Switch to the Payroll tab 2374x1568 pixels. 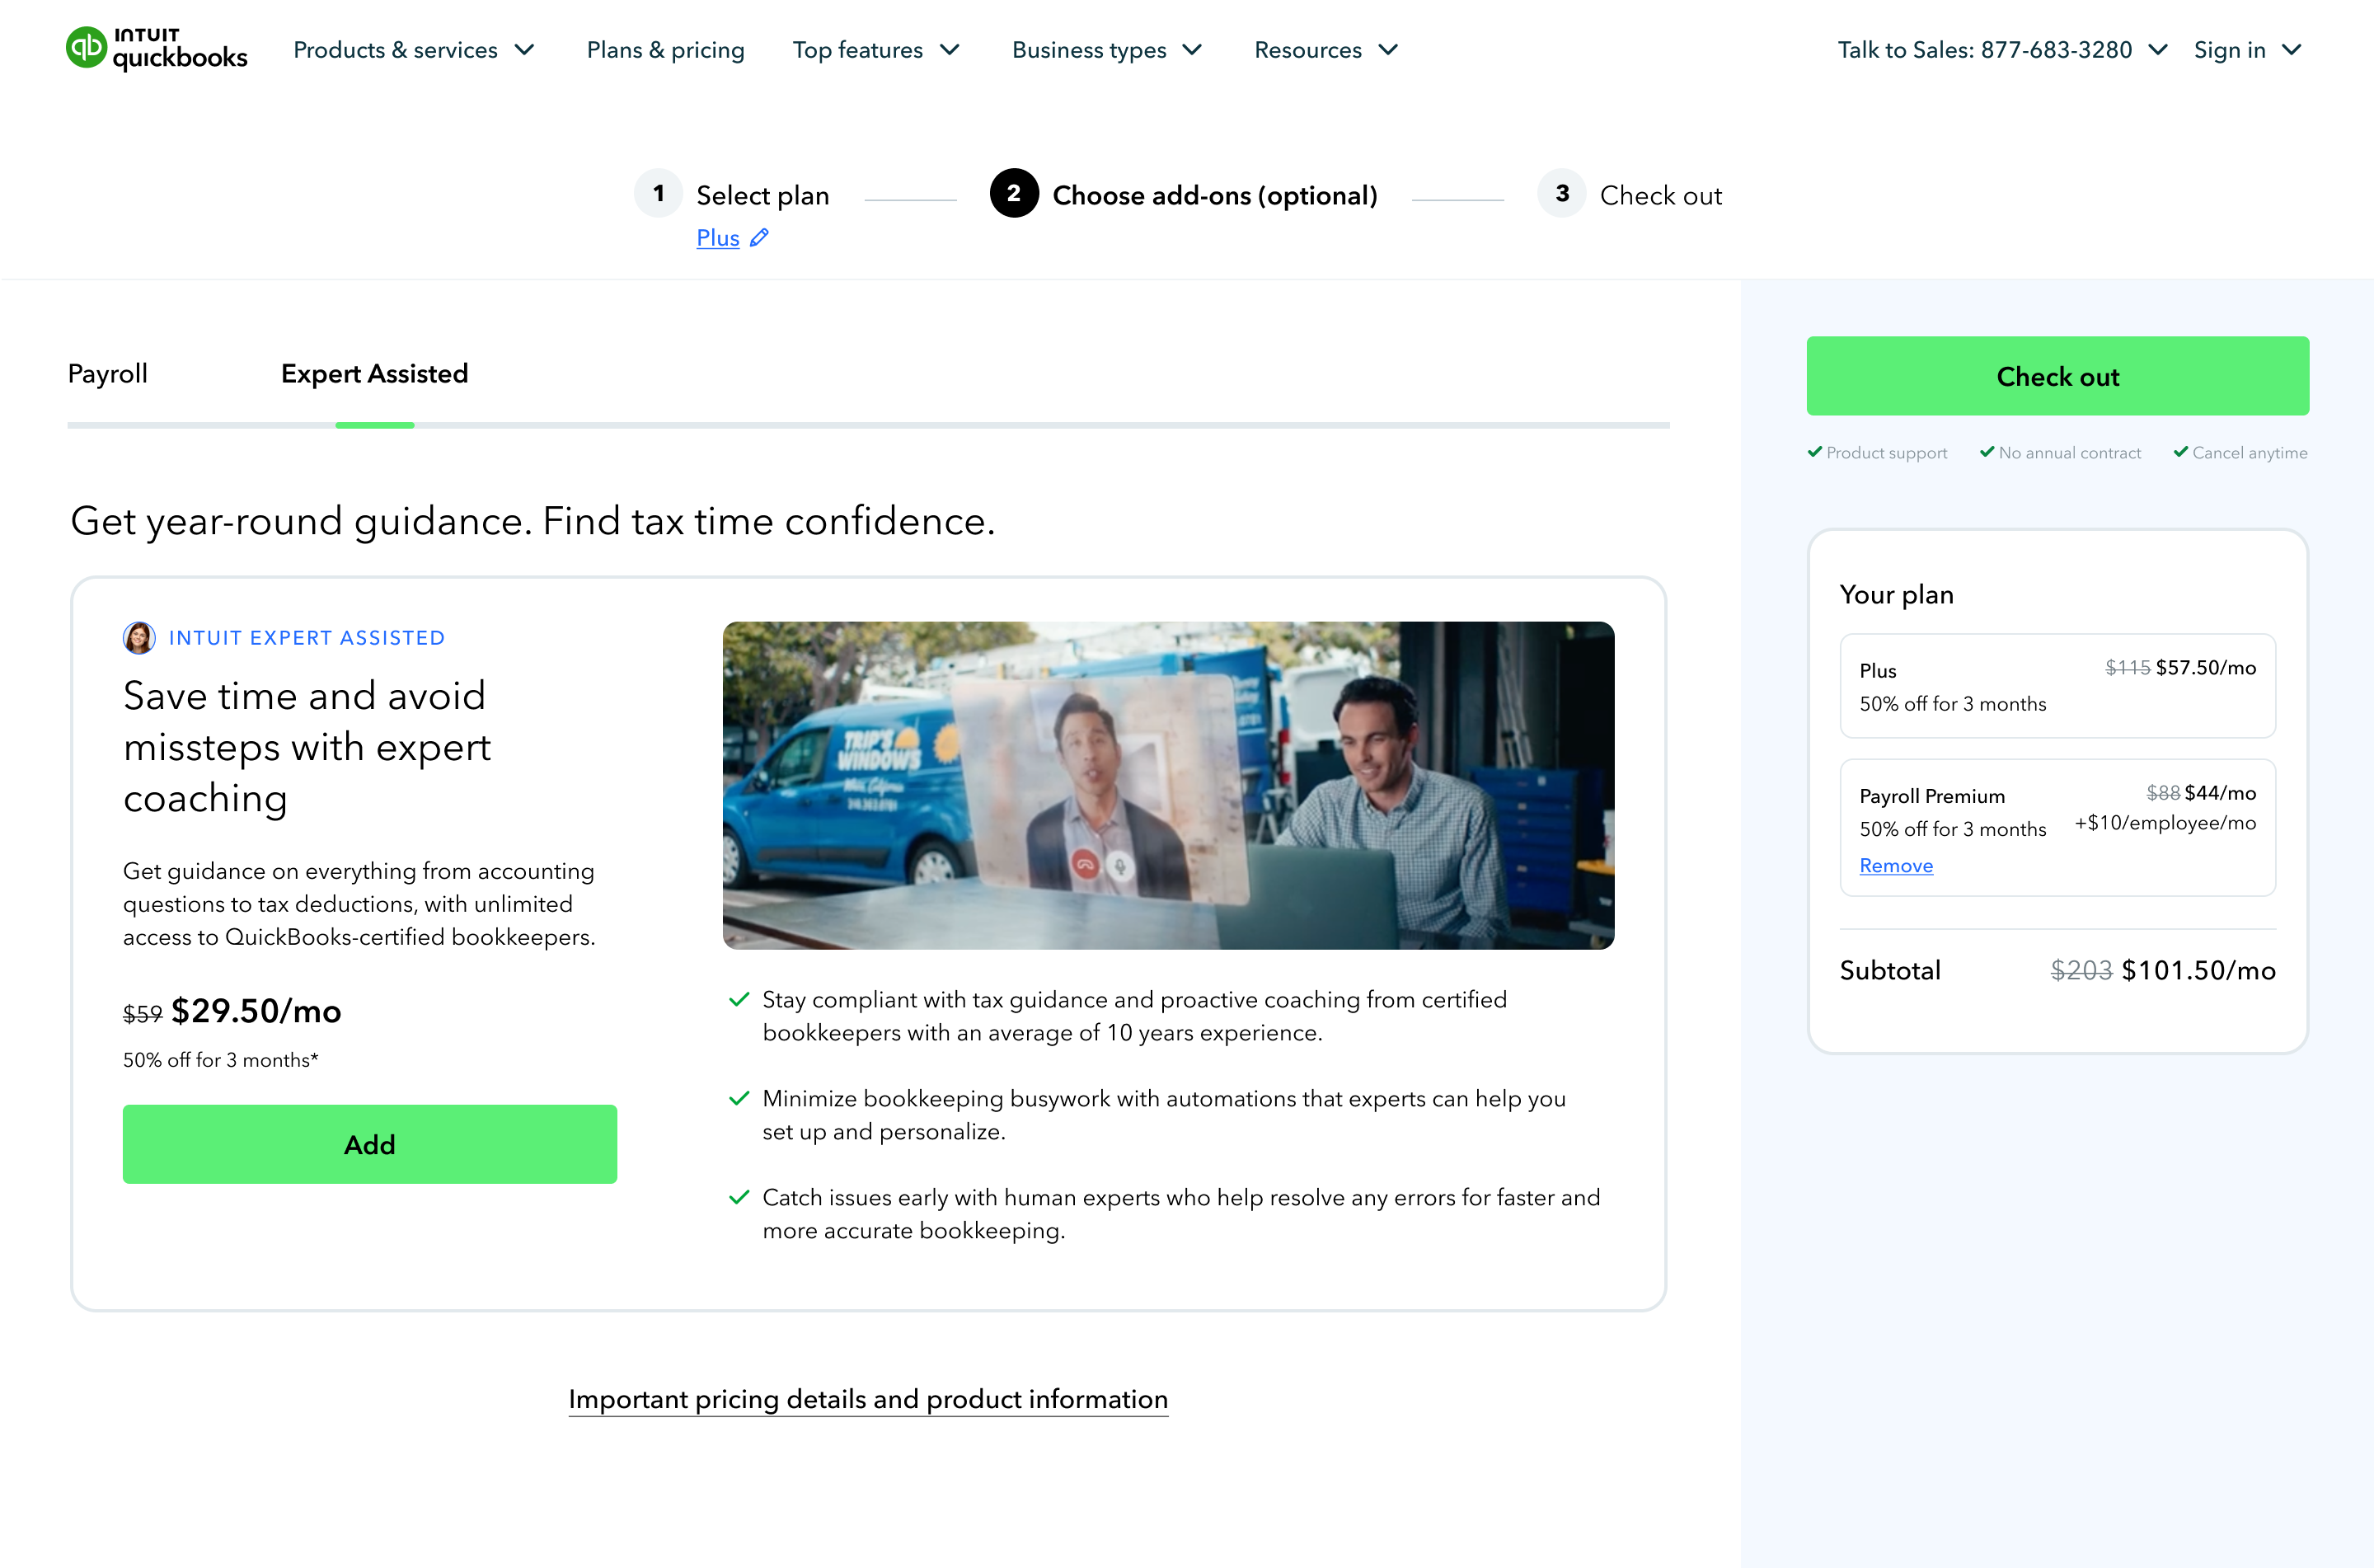(108, 374)
